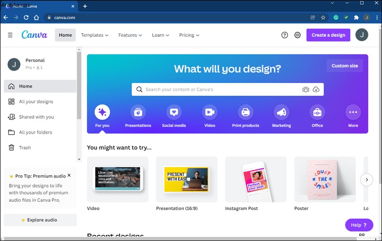Select the Presentations category icon

pos(138,112)
